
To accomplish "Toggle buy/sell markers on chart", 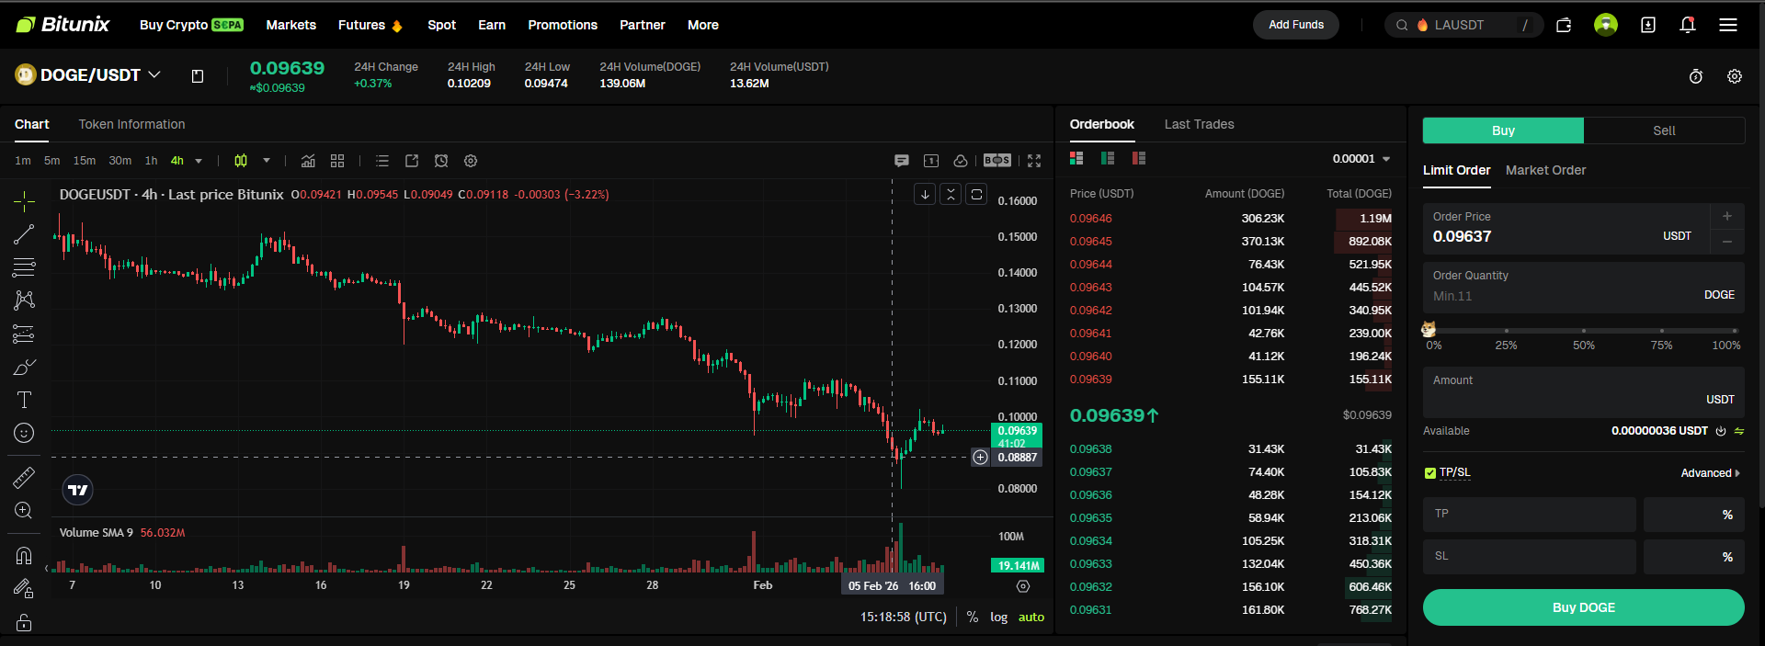I will point(997,161).
